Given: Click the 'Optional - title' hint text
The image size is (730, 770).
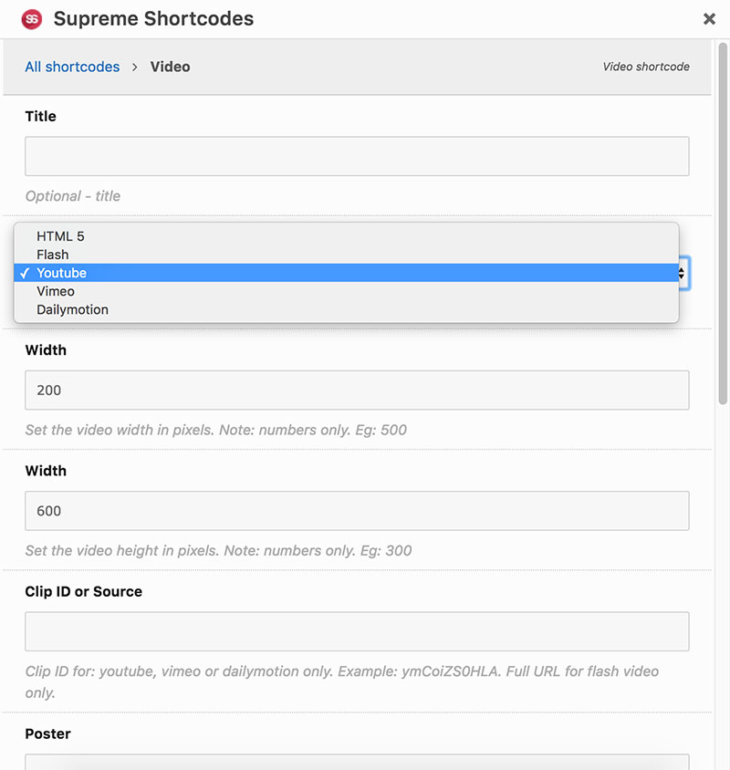Looking at the screenshot, I should coord(73,196).
